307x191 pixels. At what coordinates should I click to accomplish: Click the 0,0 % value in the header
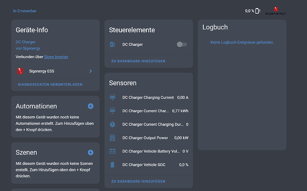(250, 11)
